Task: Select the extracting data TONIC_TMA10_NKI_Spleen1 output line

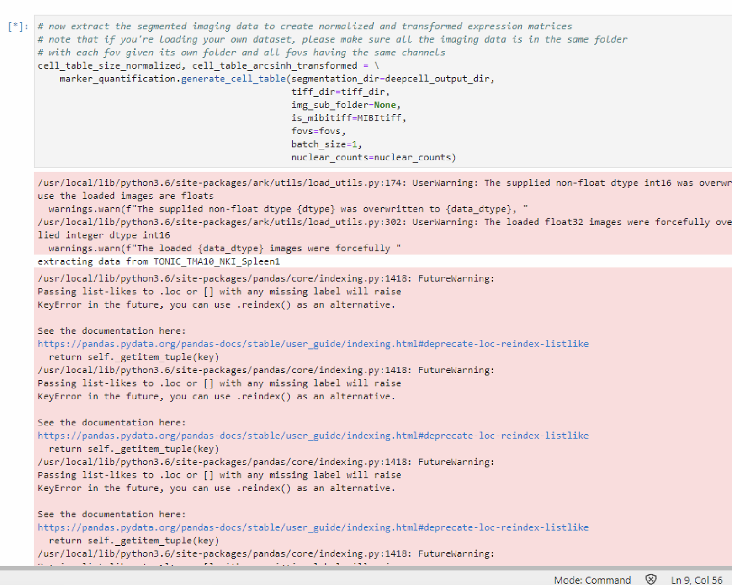Action: point(159,261)
